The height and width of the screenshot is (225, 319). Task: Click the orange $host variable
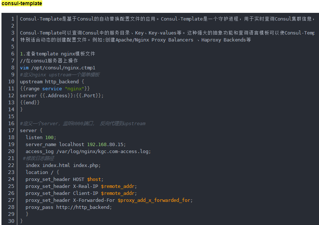pyautogui.click(x=94, y=179)
